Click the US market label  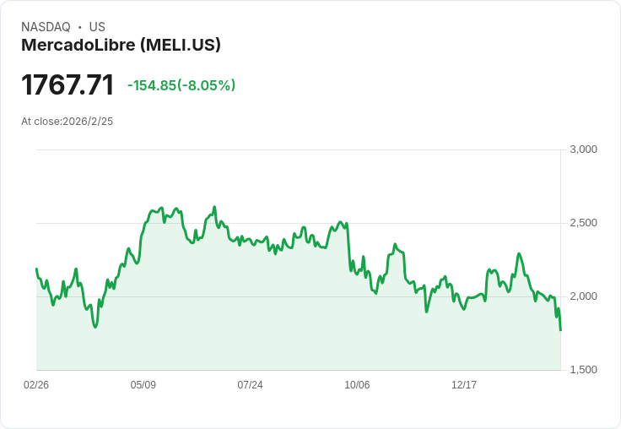tap(97, 27)
